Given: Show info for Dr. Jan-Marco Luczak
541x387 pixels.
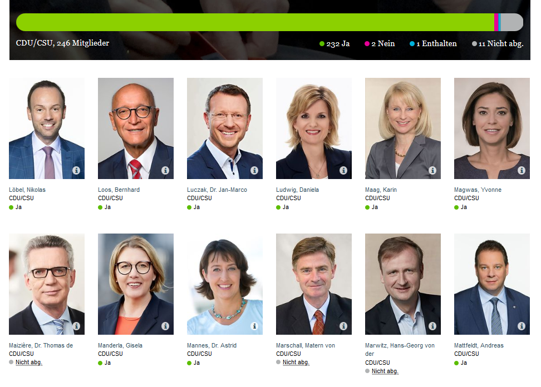Looking at the screenshot, I should pyautogui.click(x=254, y=170).
